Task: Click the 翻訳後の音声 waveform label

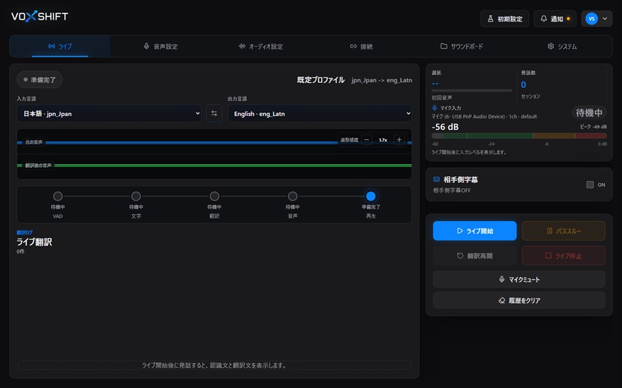Action: pos(39,165)
